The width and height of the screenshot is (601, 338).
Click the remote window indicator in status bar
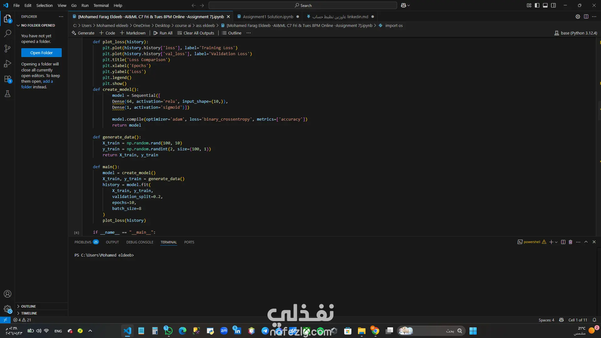[5, 320]
